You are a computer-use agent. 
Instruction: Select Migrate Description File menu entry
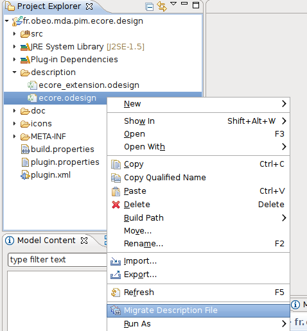pyautogui.click(x=198, y=310)
